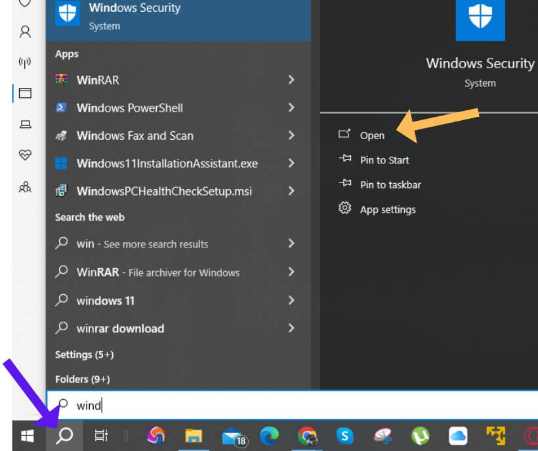Select the Windows Security best match result
The height and width of the screenshot is (451, 538).
(178, 20)
